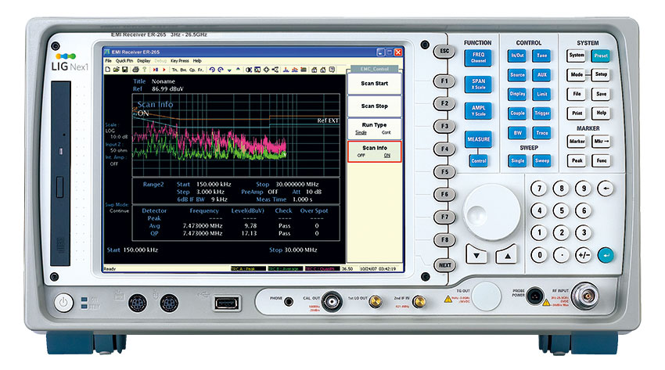Image resolution: width=665 pixels, height=370 pixels.
Task: Push the SPAN X Scale function key
Action: [478, 84]
